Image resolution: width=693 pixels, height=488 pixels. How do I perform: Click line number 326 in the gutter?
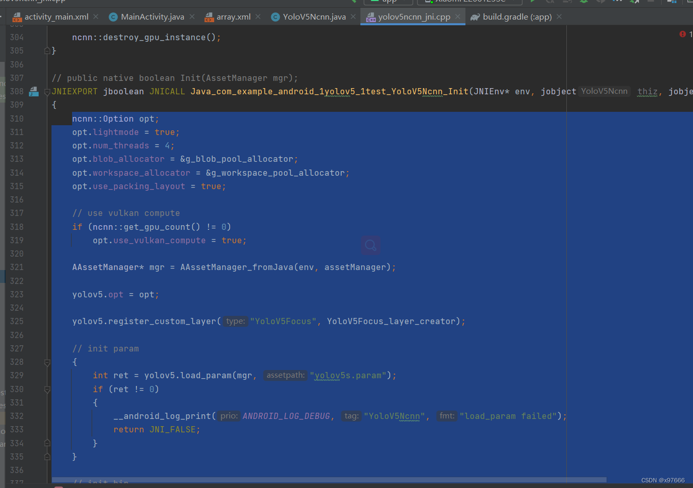16,335
